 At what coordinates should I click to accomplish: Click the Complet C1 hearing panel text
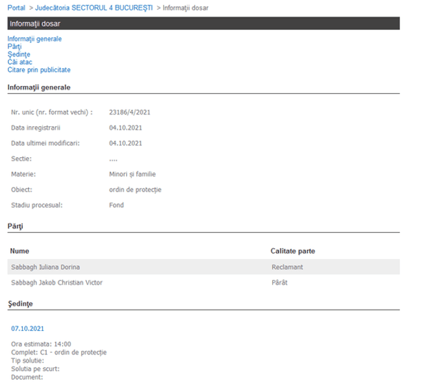(x=59, y=352)
